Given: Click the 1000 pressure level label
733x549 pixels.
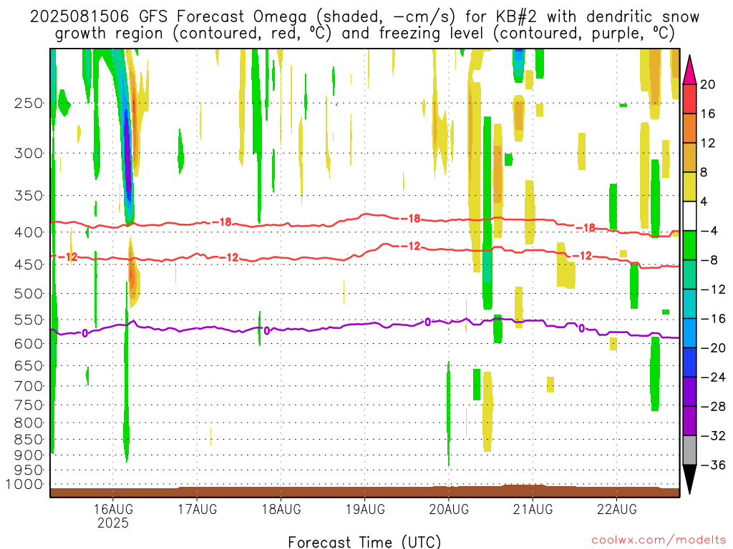Looking at the screenshot, I should [24, 485].
